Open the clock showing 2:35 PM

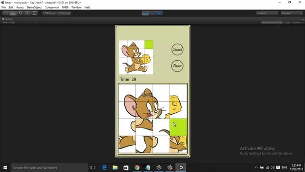click(x=296, y=168)
